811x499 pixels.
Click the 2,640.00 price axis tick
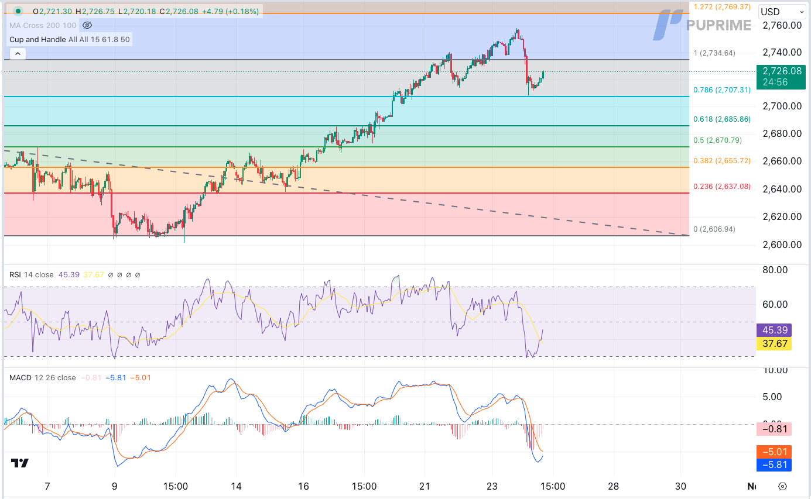782,189
